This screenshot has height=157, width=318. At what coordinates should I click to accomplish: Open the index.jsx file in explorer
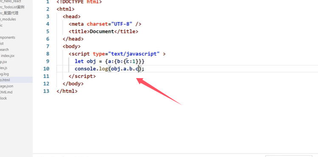(8, 56)
